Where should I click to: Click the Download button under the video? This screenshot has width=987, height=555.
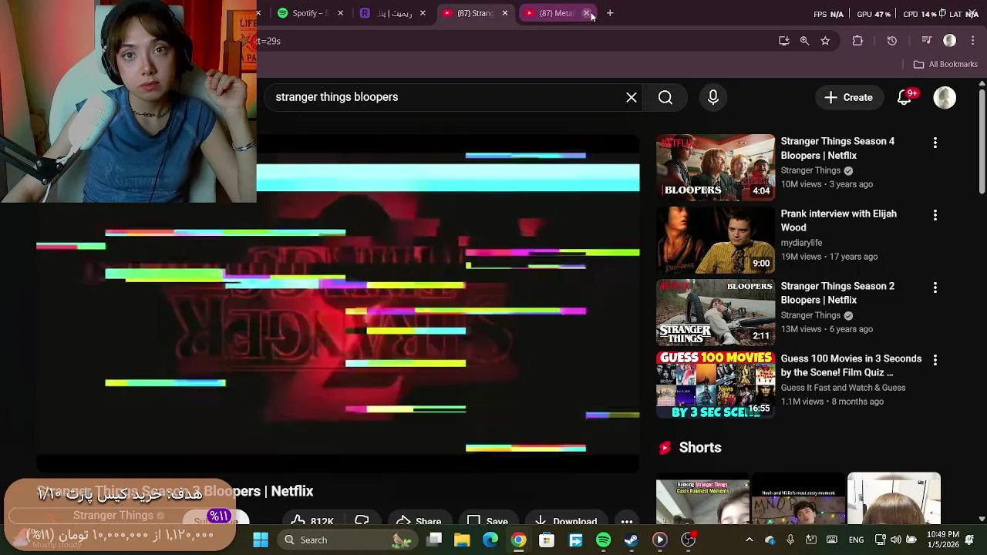click(566, 522)
